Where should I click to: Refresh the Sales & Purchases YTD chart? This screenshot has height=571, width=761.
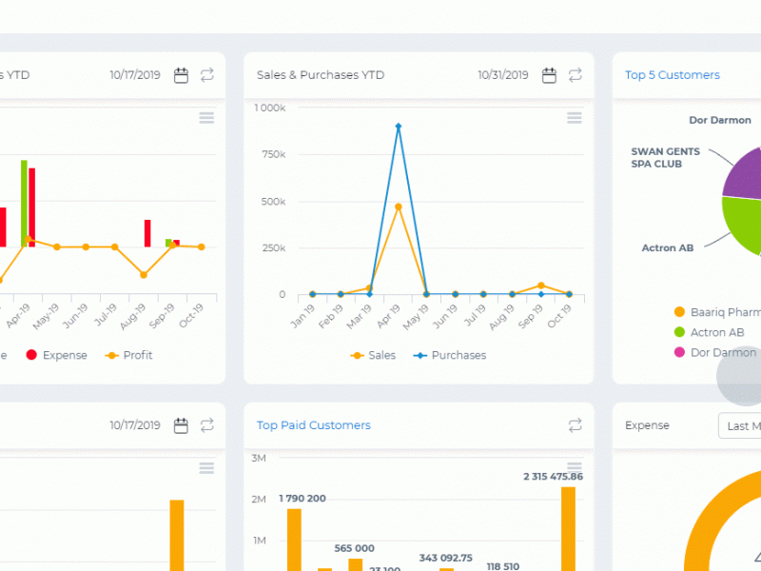coord(576,75)
